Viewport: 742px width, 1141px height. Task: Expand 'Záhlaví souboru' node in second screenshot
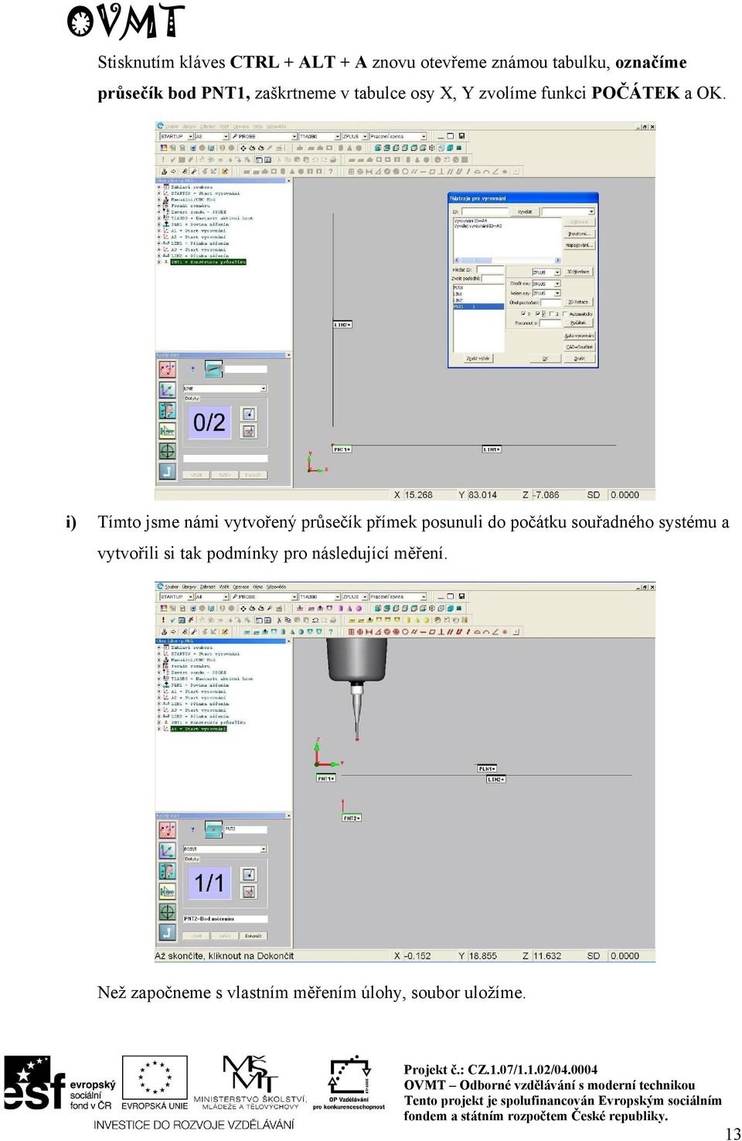(x=158, y=647)
